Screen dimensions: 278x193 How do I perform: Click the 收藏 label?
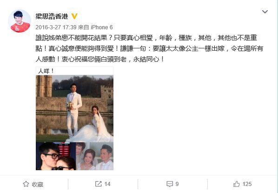click(x=38, y=184)
